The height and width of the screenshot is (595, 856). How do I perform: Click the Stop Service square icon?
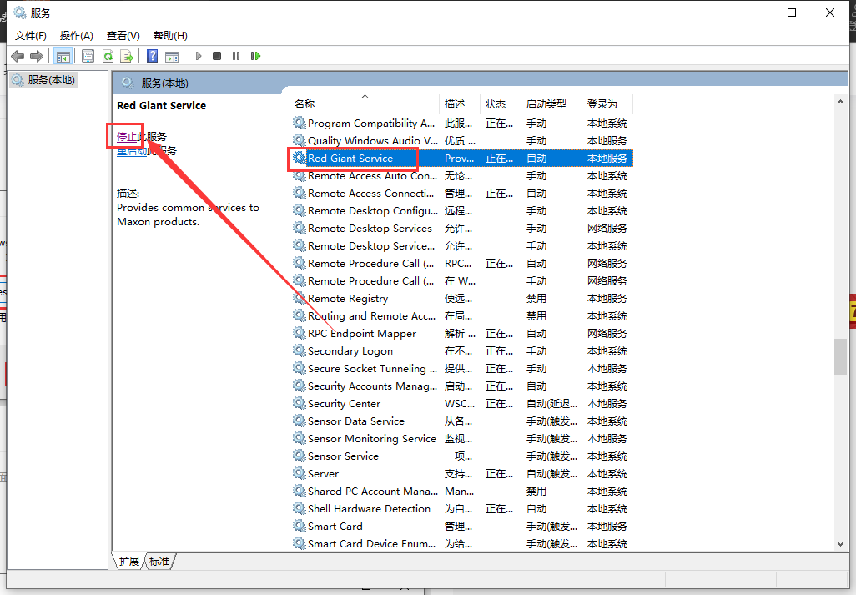click(x=217, y=56)
